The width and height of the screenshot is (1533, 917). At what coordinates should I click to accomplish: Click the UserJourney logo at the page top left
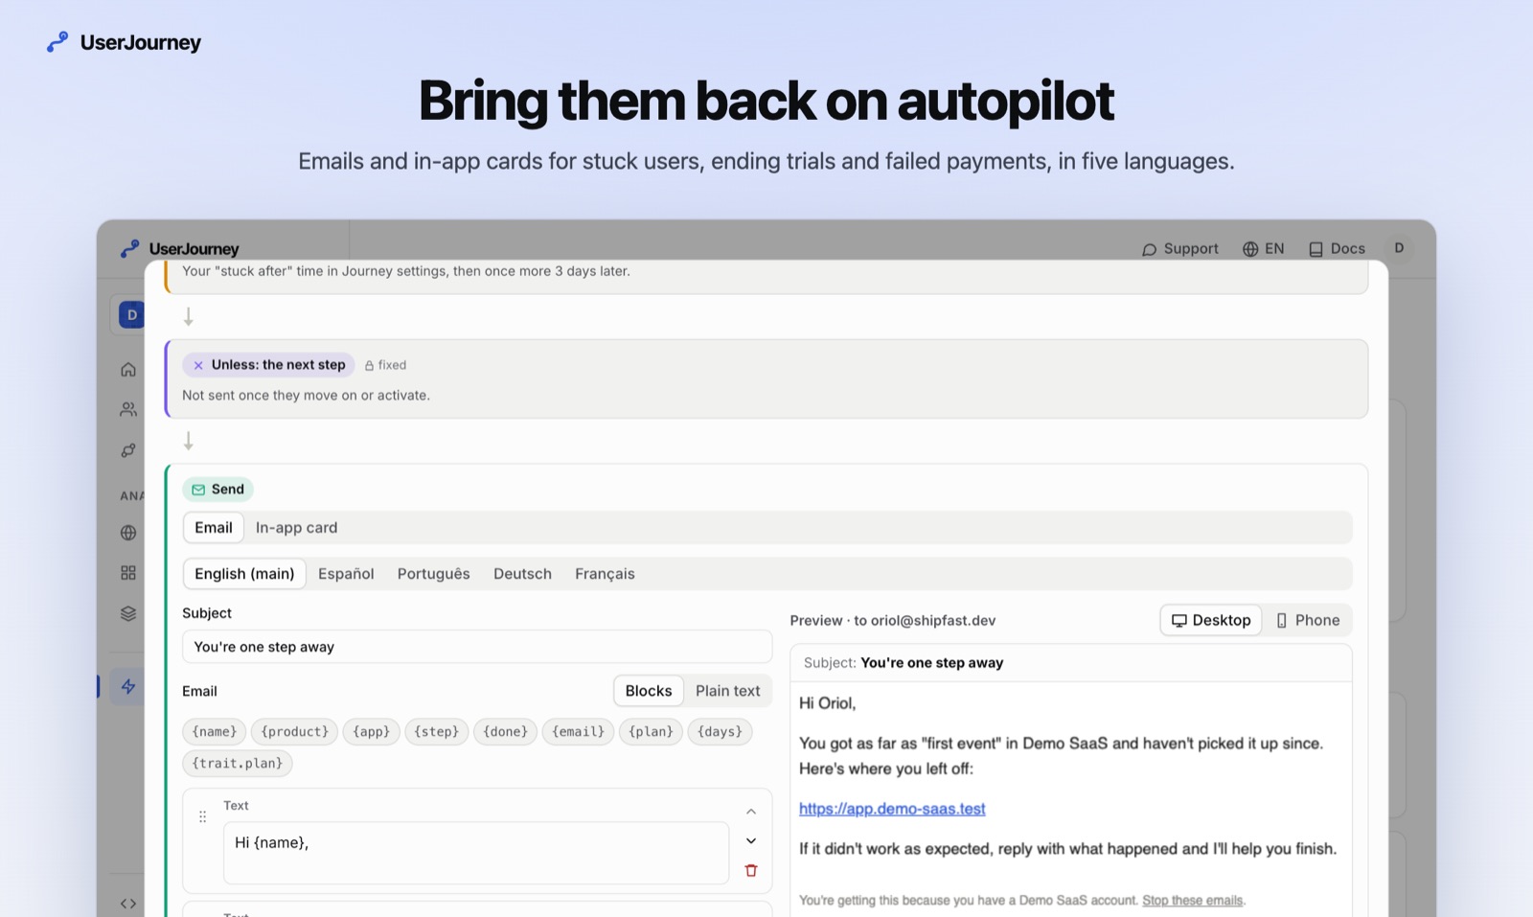(124, 42)
